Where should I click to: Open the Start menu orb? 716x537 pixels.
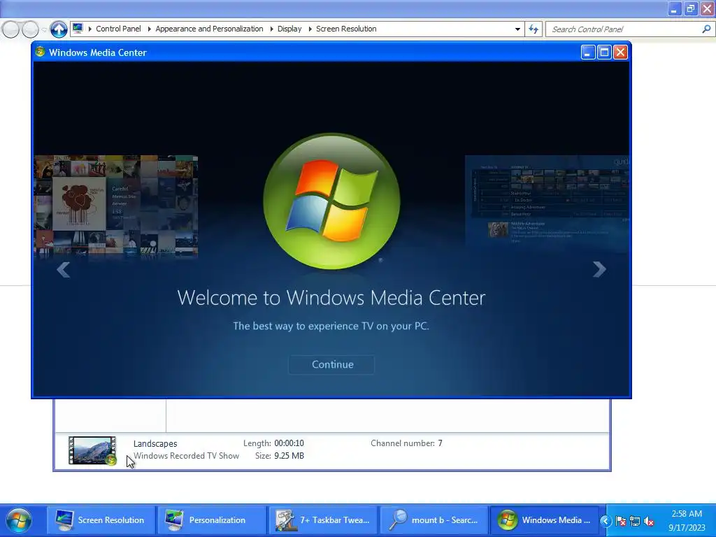coord(19,520)
